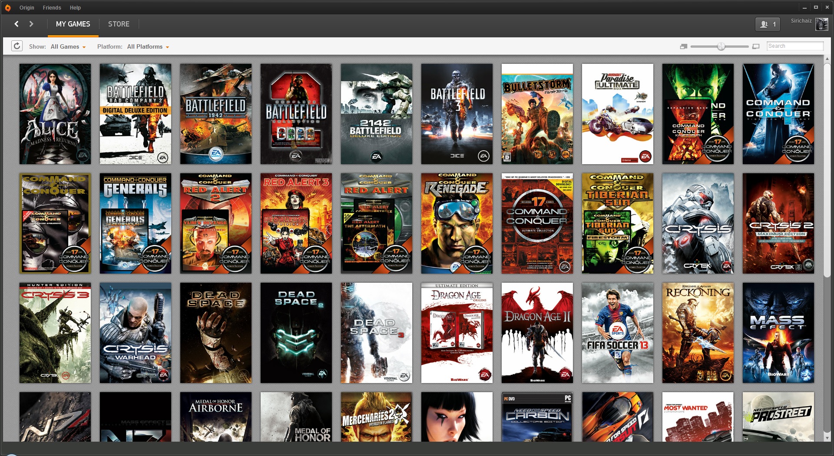Select Command & Conquer Ultimate Collection

point(537,223)
